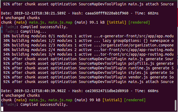Click timestamp 2019-12-12T18:38:21.589Z
The image size is (178, 112).
point(40,13)
